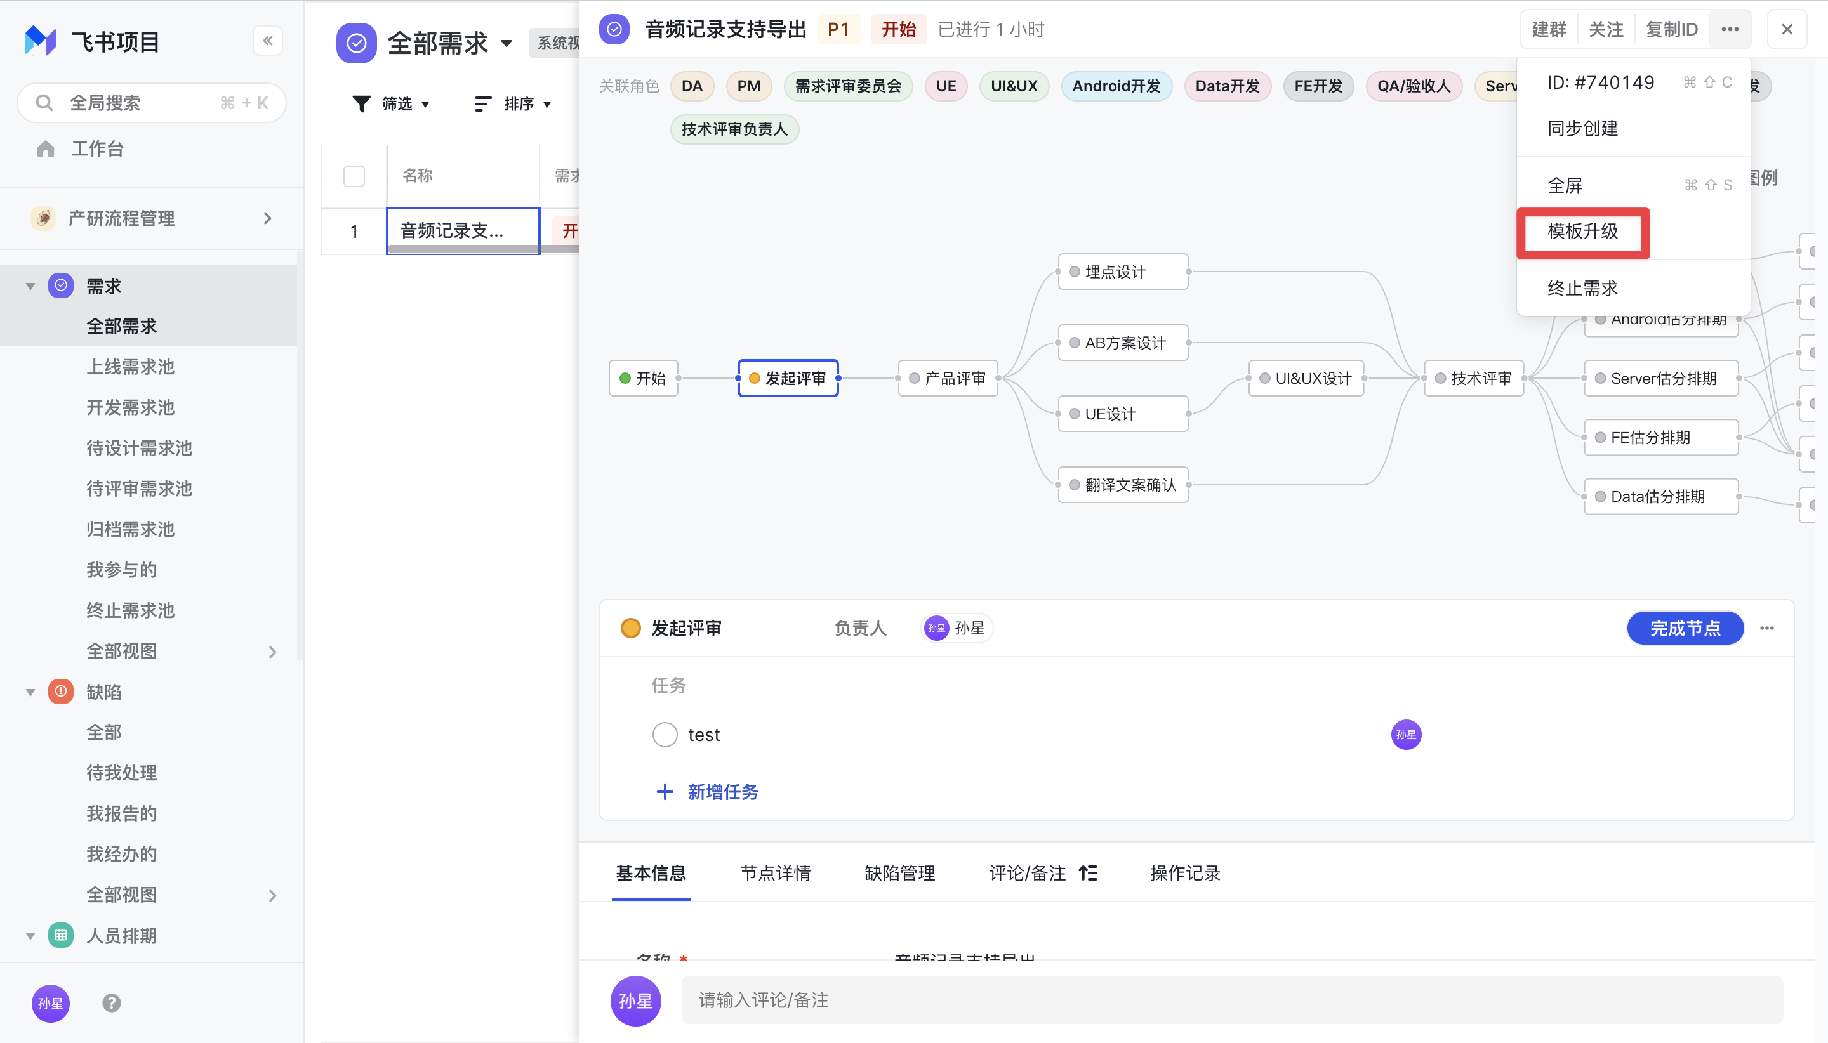
Task: Click the 完成节点 button
Action: (x=1685, y=628)
